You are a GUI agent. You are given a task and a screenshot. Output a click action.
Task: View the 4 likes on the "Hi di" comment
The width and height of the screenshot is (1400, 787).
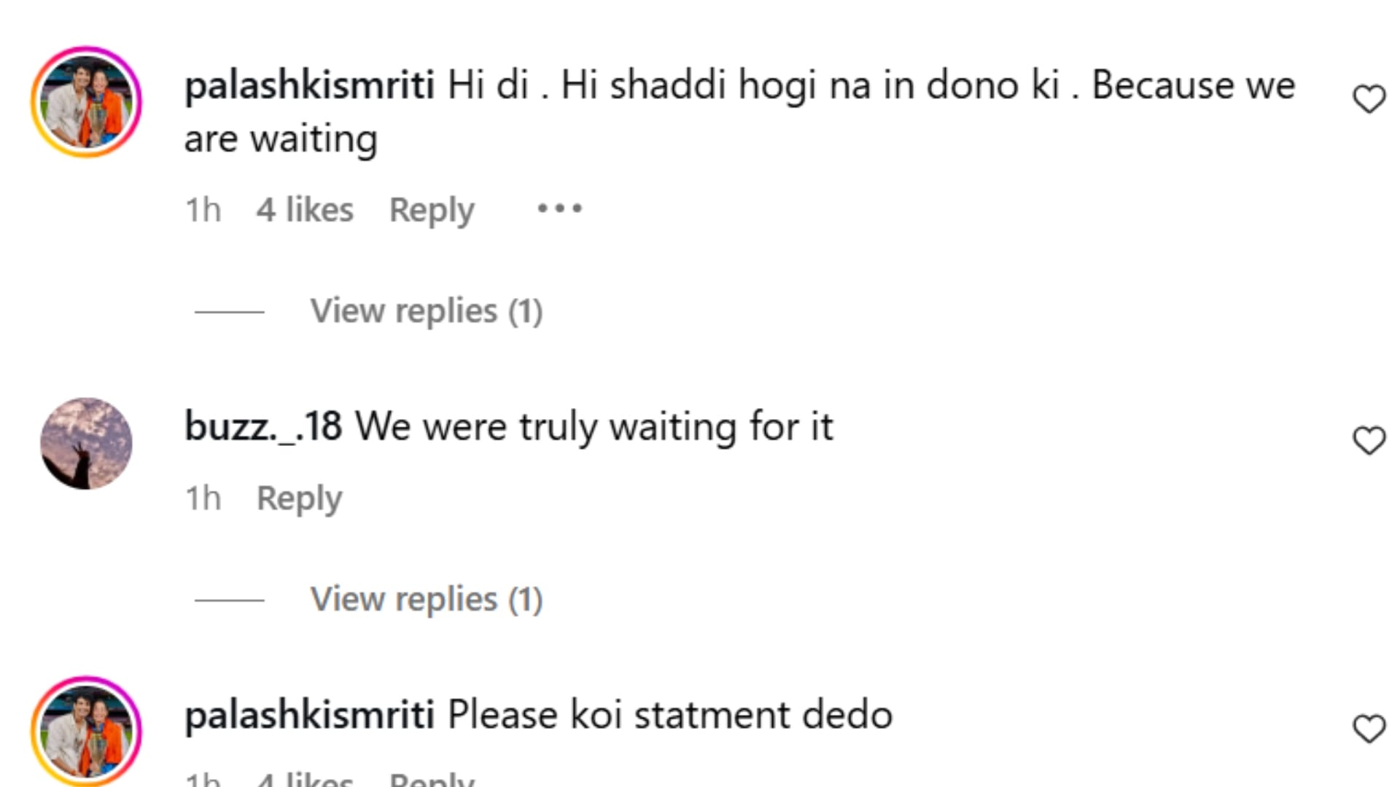point(305,210)
